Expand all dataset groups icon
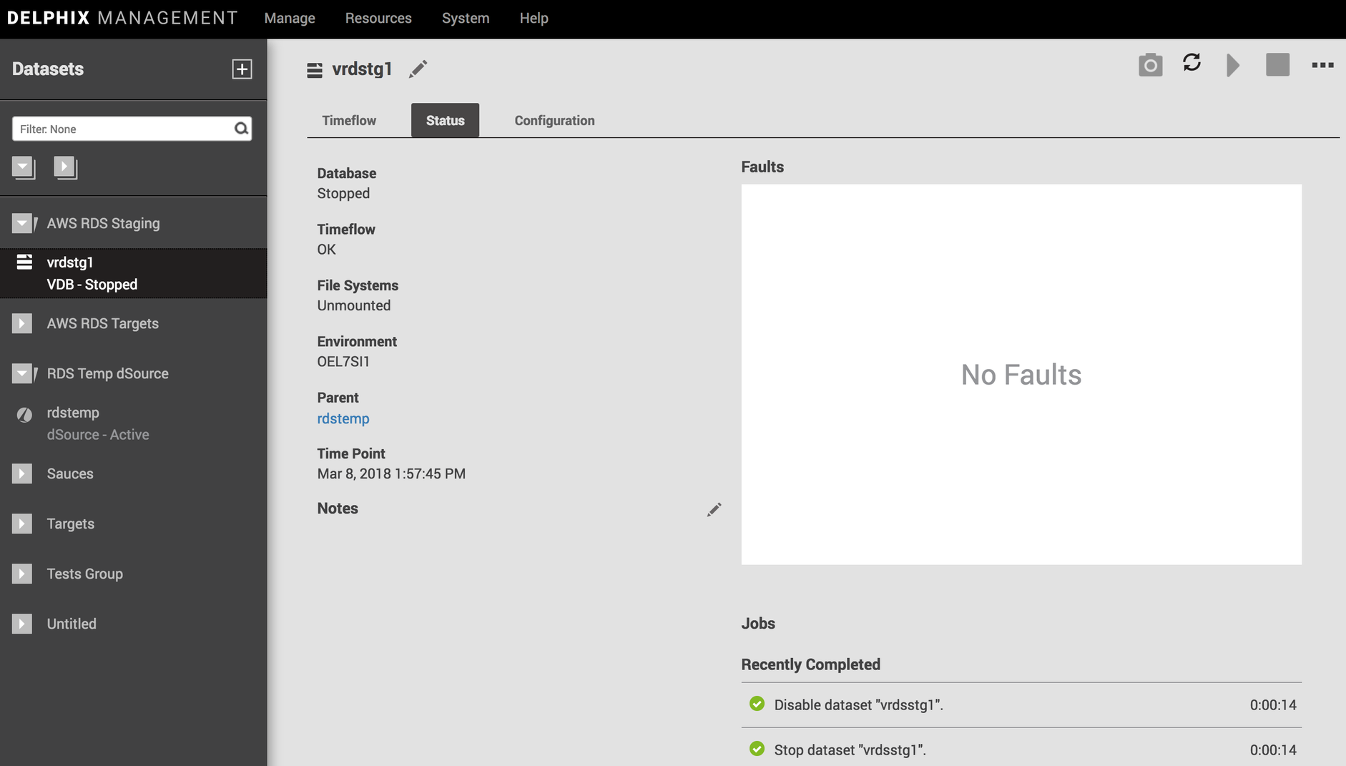The width and height of the screenshot is (1346, 766). [65, 167]
